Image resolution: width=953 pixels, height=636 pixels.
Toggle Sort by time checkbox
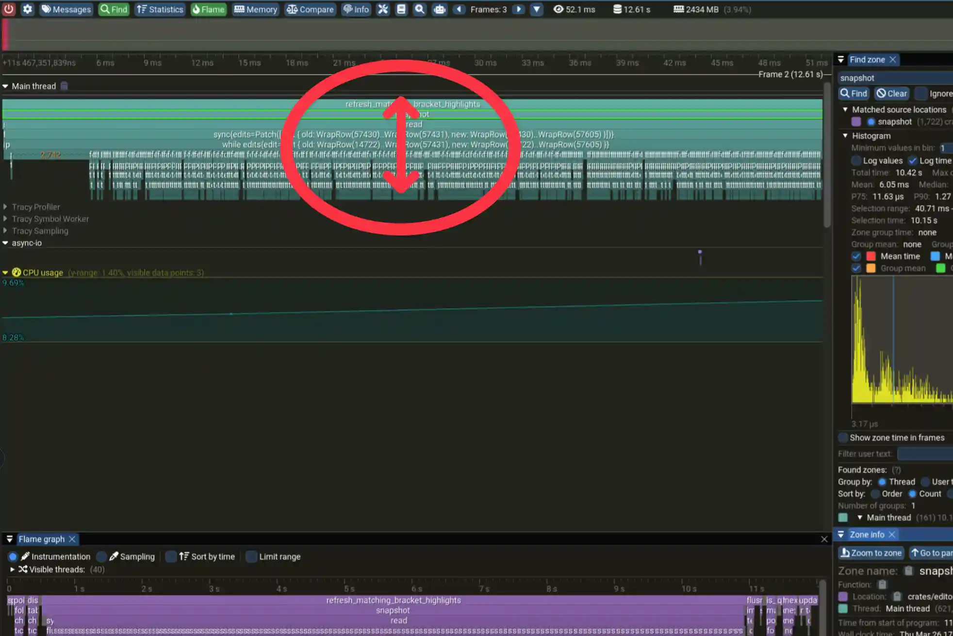coord(171,556)
